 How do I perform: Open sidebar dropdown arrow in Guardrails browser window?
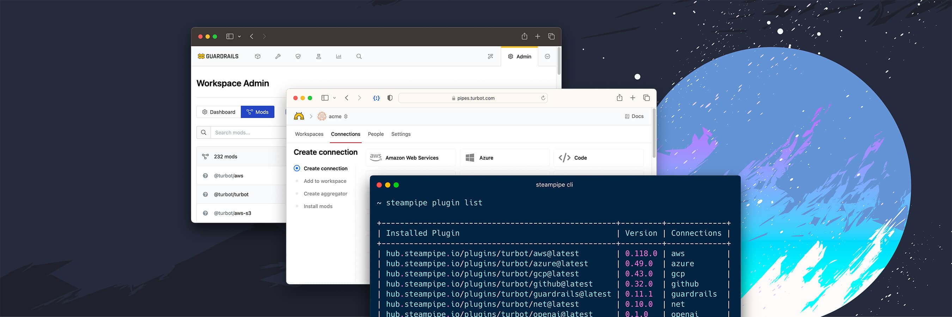239,37
